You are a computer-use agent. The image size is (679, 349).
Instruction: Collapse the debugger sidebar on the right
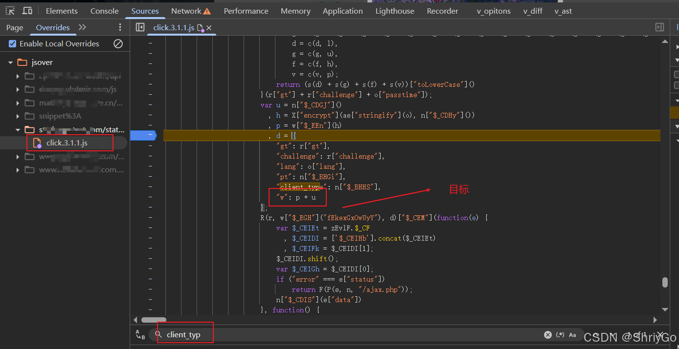click(659, 27)
